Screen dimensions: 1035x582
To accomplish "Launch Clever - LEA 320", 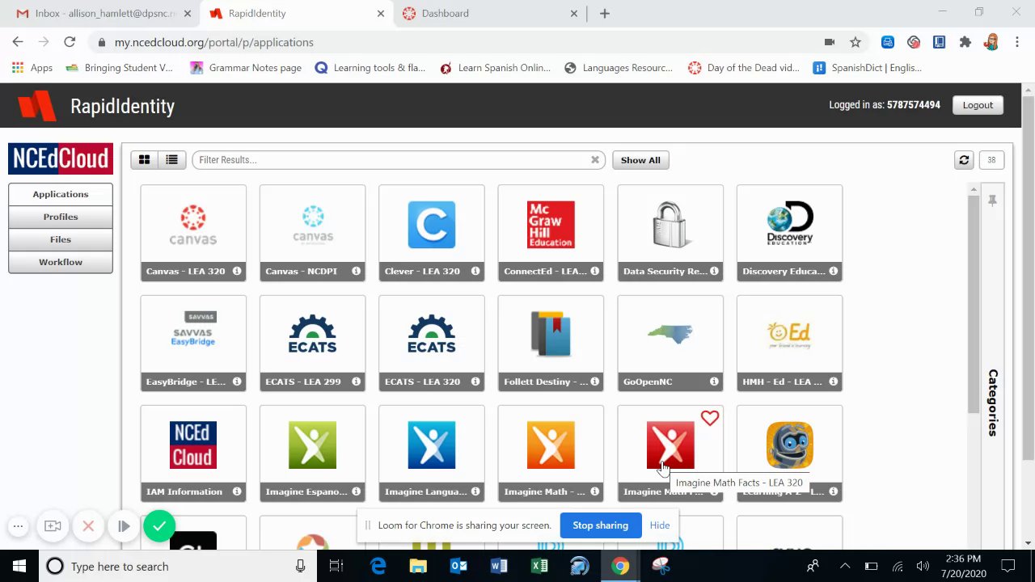I will pyautogui.click(x=432, y=233).
